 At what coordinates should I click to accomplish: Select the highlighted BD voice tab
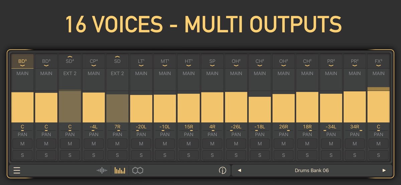click(22, 62)
